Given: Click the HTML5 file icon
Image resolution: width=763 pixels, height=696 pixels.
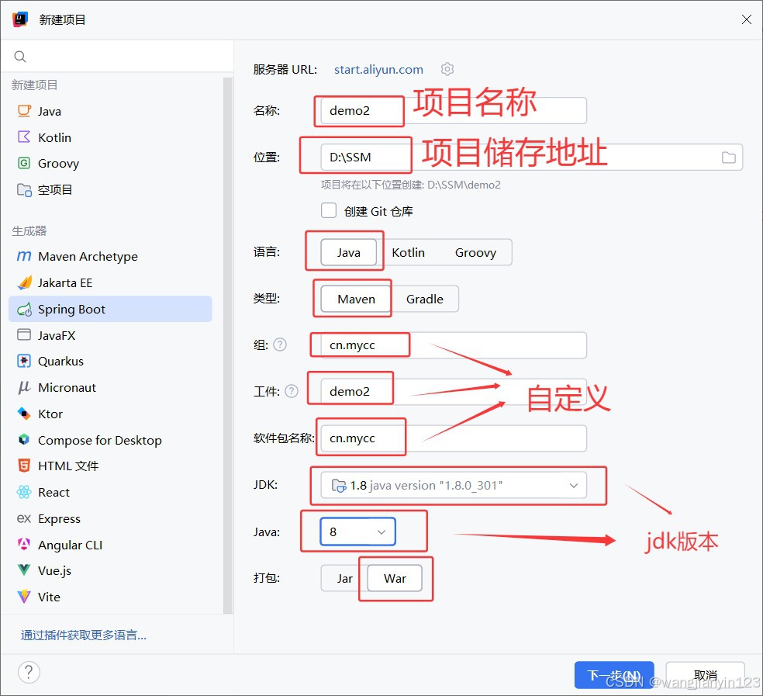Looking at the screenshot, I should pyautogui.click(x=24, y=466).
